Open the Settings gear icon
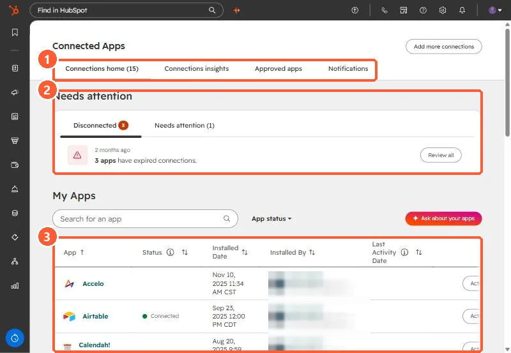Image resolution: width=511 pixels, height=353 pixels. [443, 10]
